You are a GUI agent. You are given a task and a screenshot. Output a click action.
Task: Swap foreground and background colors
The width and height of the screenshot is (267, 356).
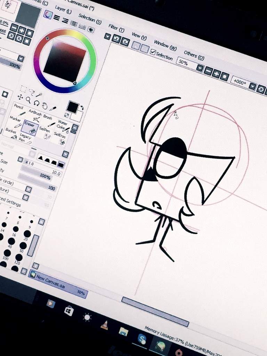pyautogui.click(x=81, y=108)
